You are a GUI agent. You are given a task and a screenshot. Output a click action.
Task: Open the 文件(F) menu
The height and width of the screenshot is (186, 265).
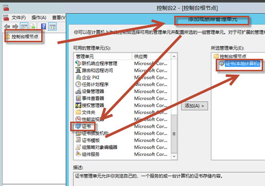19,18
